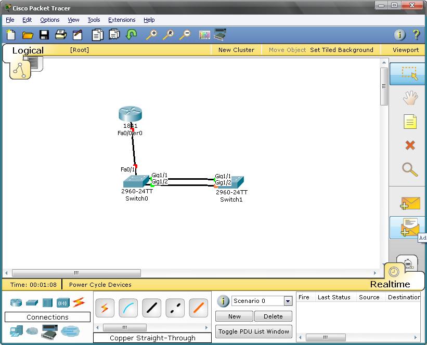Click the Zoom Out magnifier icon
Screen dimensions: 427x345
pos(185,35)
